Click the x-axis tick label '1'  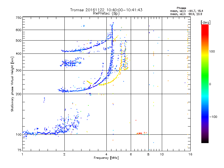(x=22, y=154)
